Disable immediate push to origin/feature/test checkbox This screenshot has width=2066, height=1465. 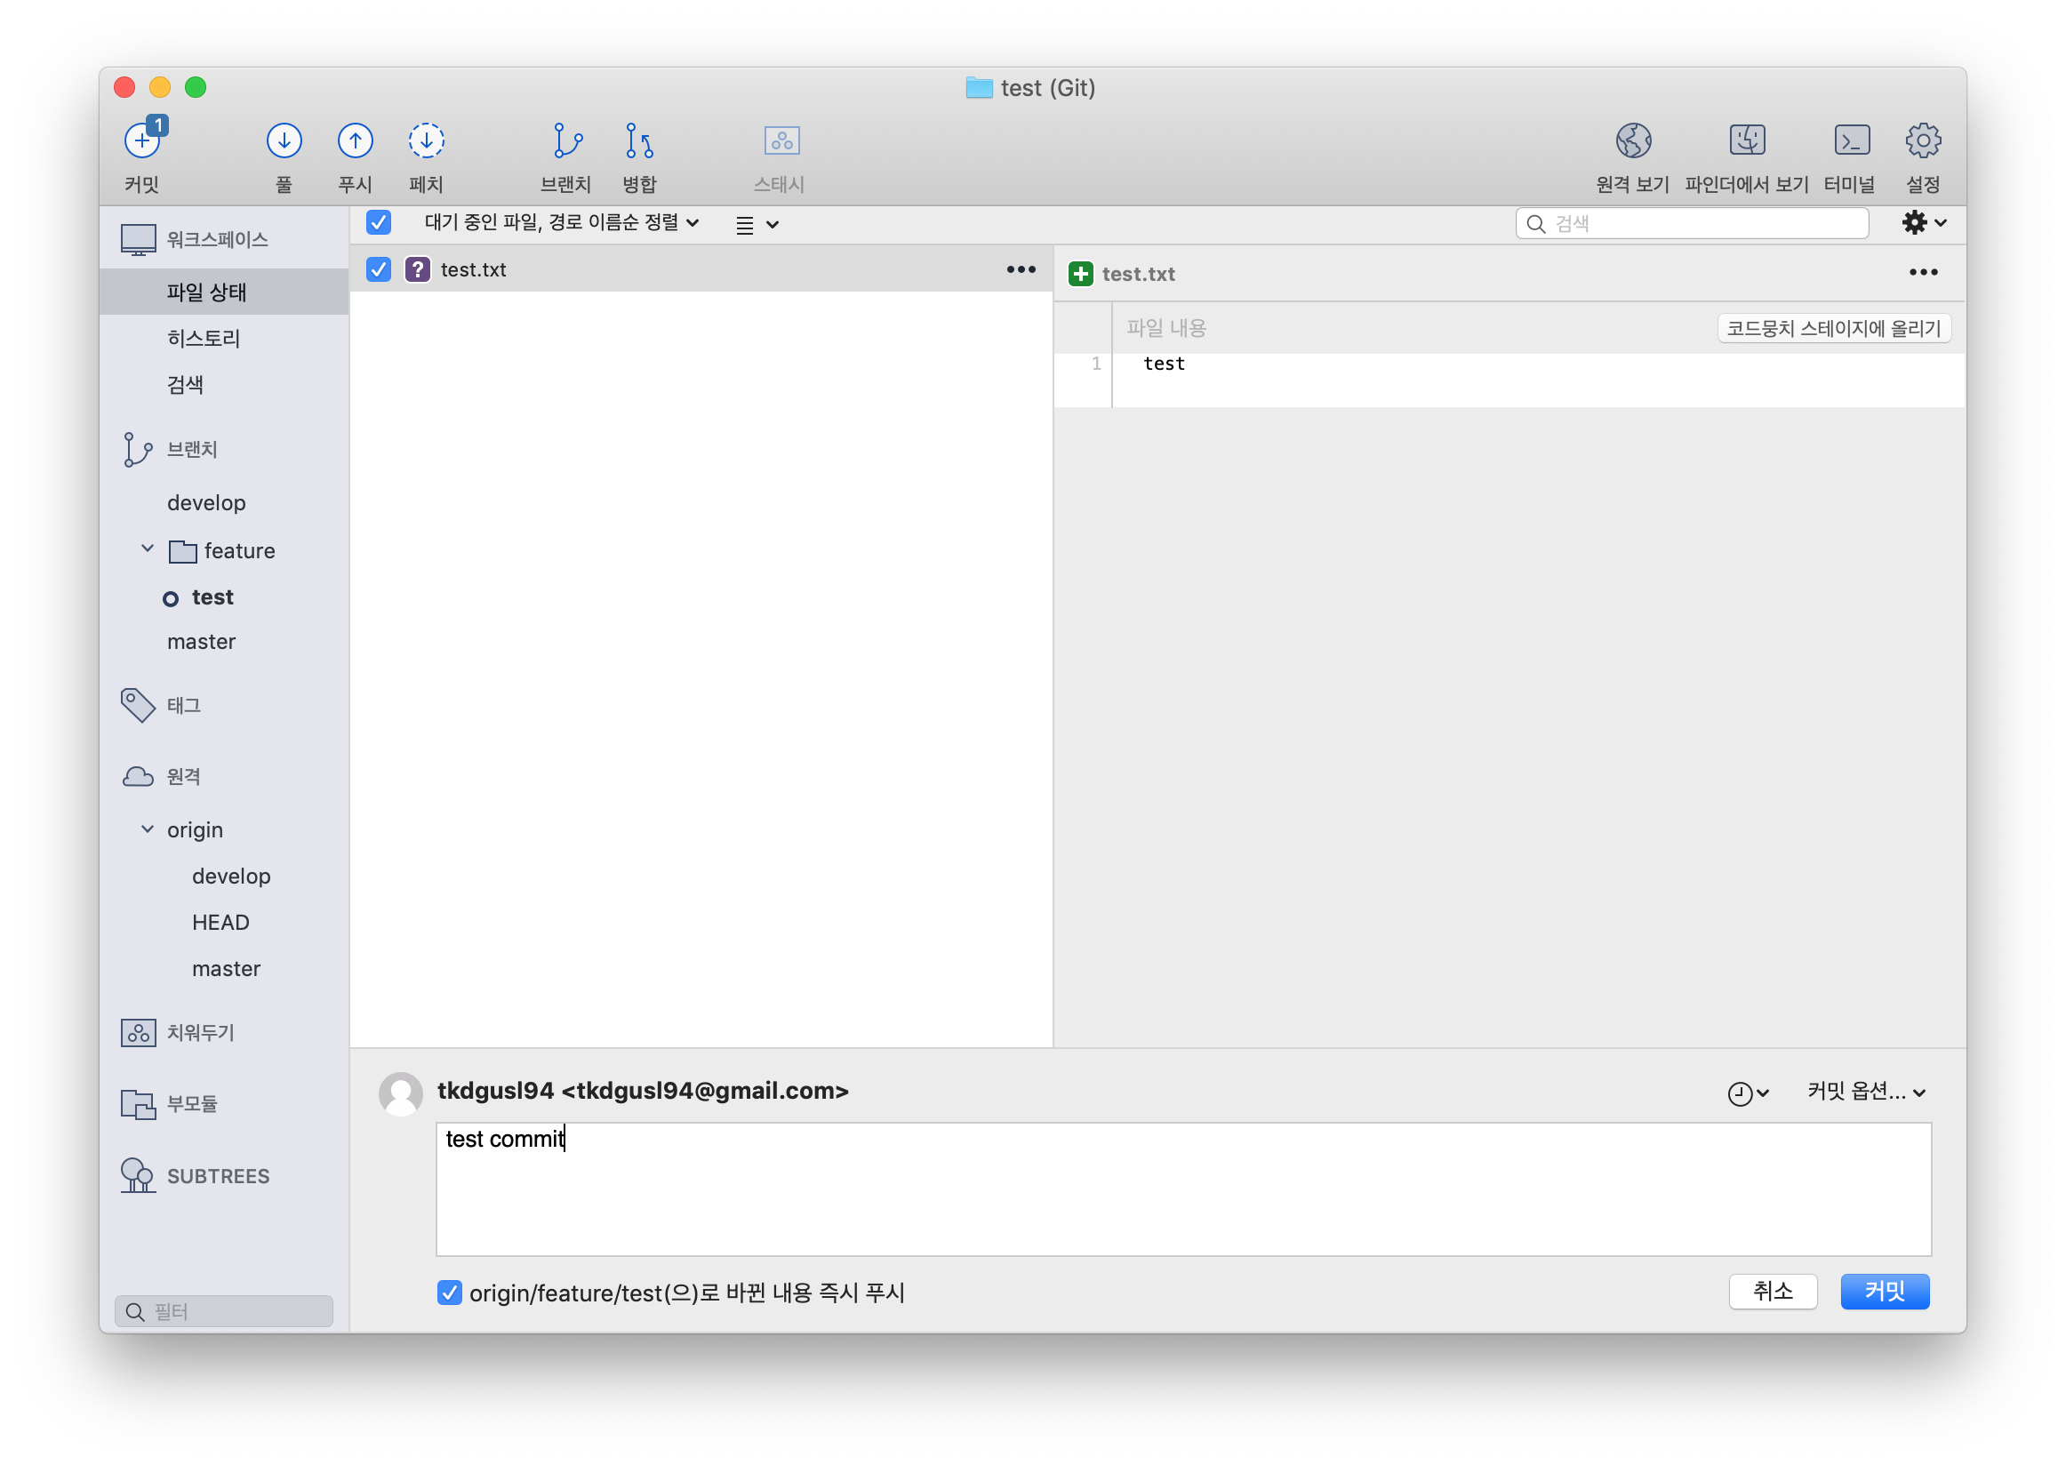coord(449,1293)
